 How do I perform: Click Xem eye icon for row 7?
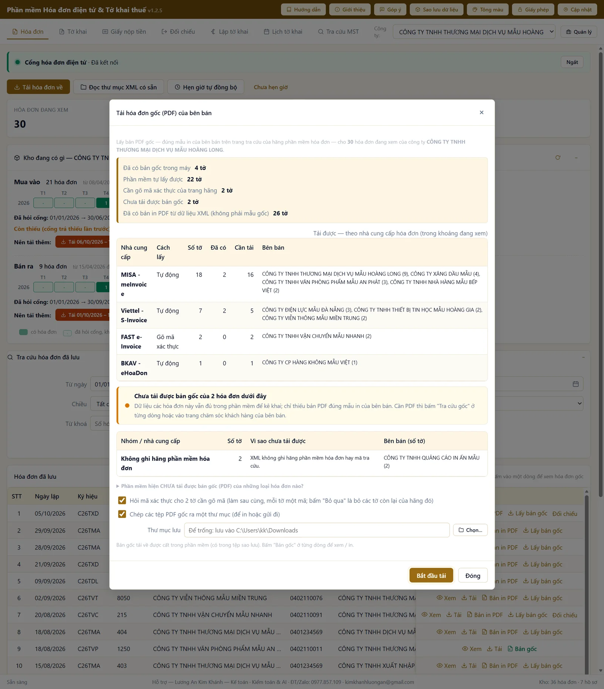tap(425, 615)
